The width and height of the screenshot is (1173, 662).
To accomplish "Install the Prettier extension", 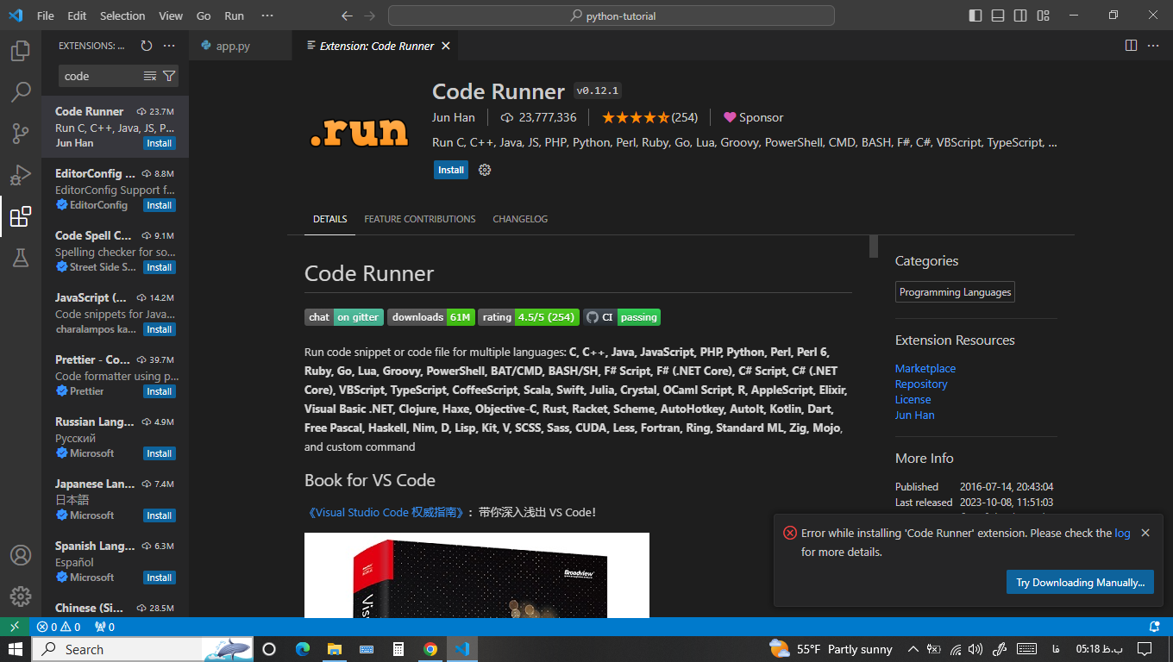I will (x=160, y=391).
